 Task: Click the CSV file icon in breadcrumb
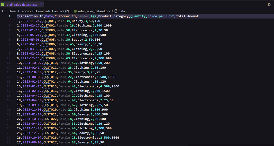pos(75,11)
